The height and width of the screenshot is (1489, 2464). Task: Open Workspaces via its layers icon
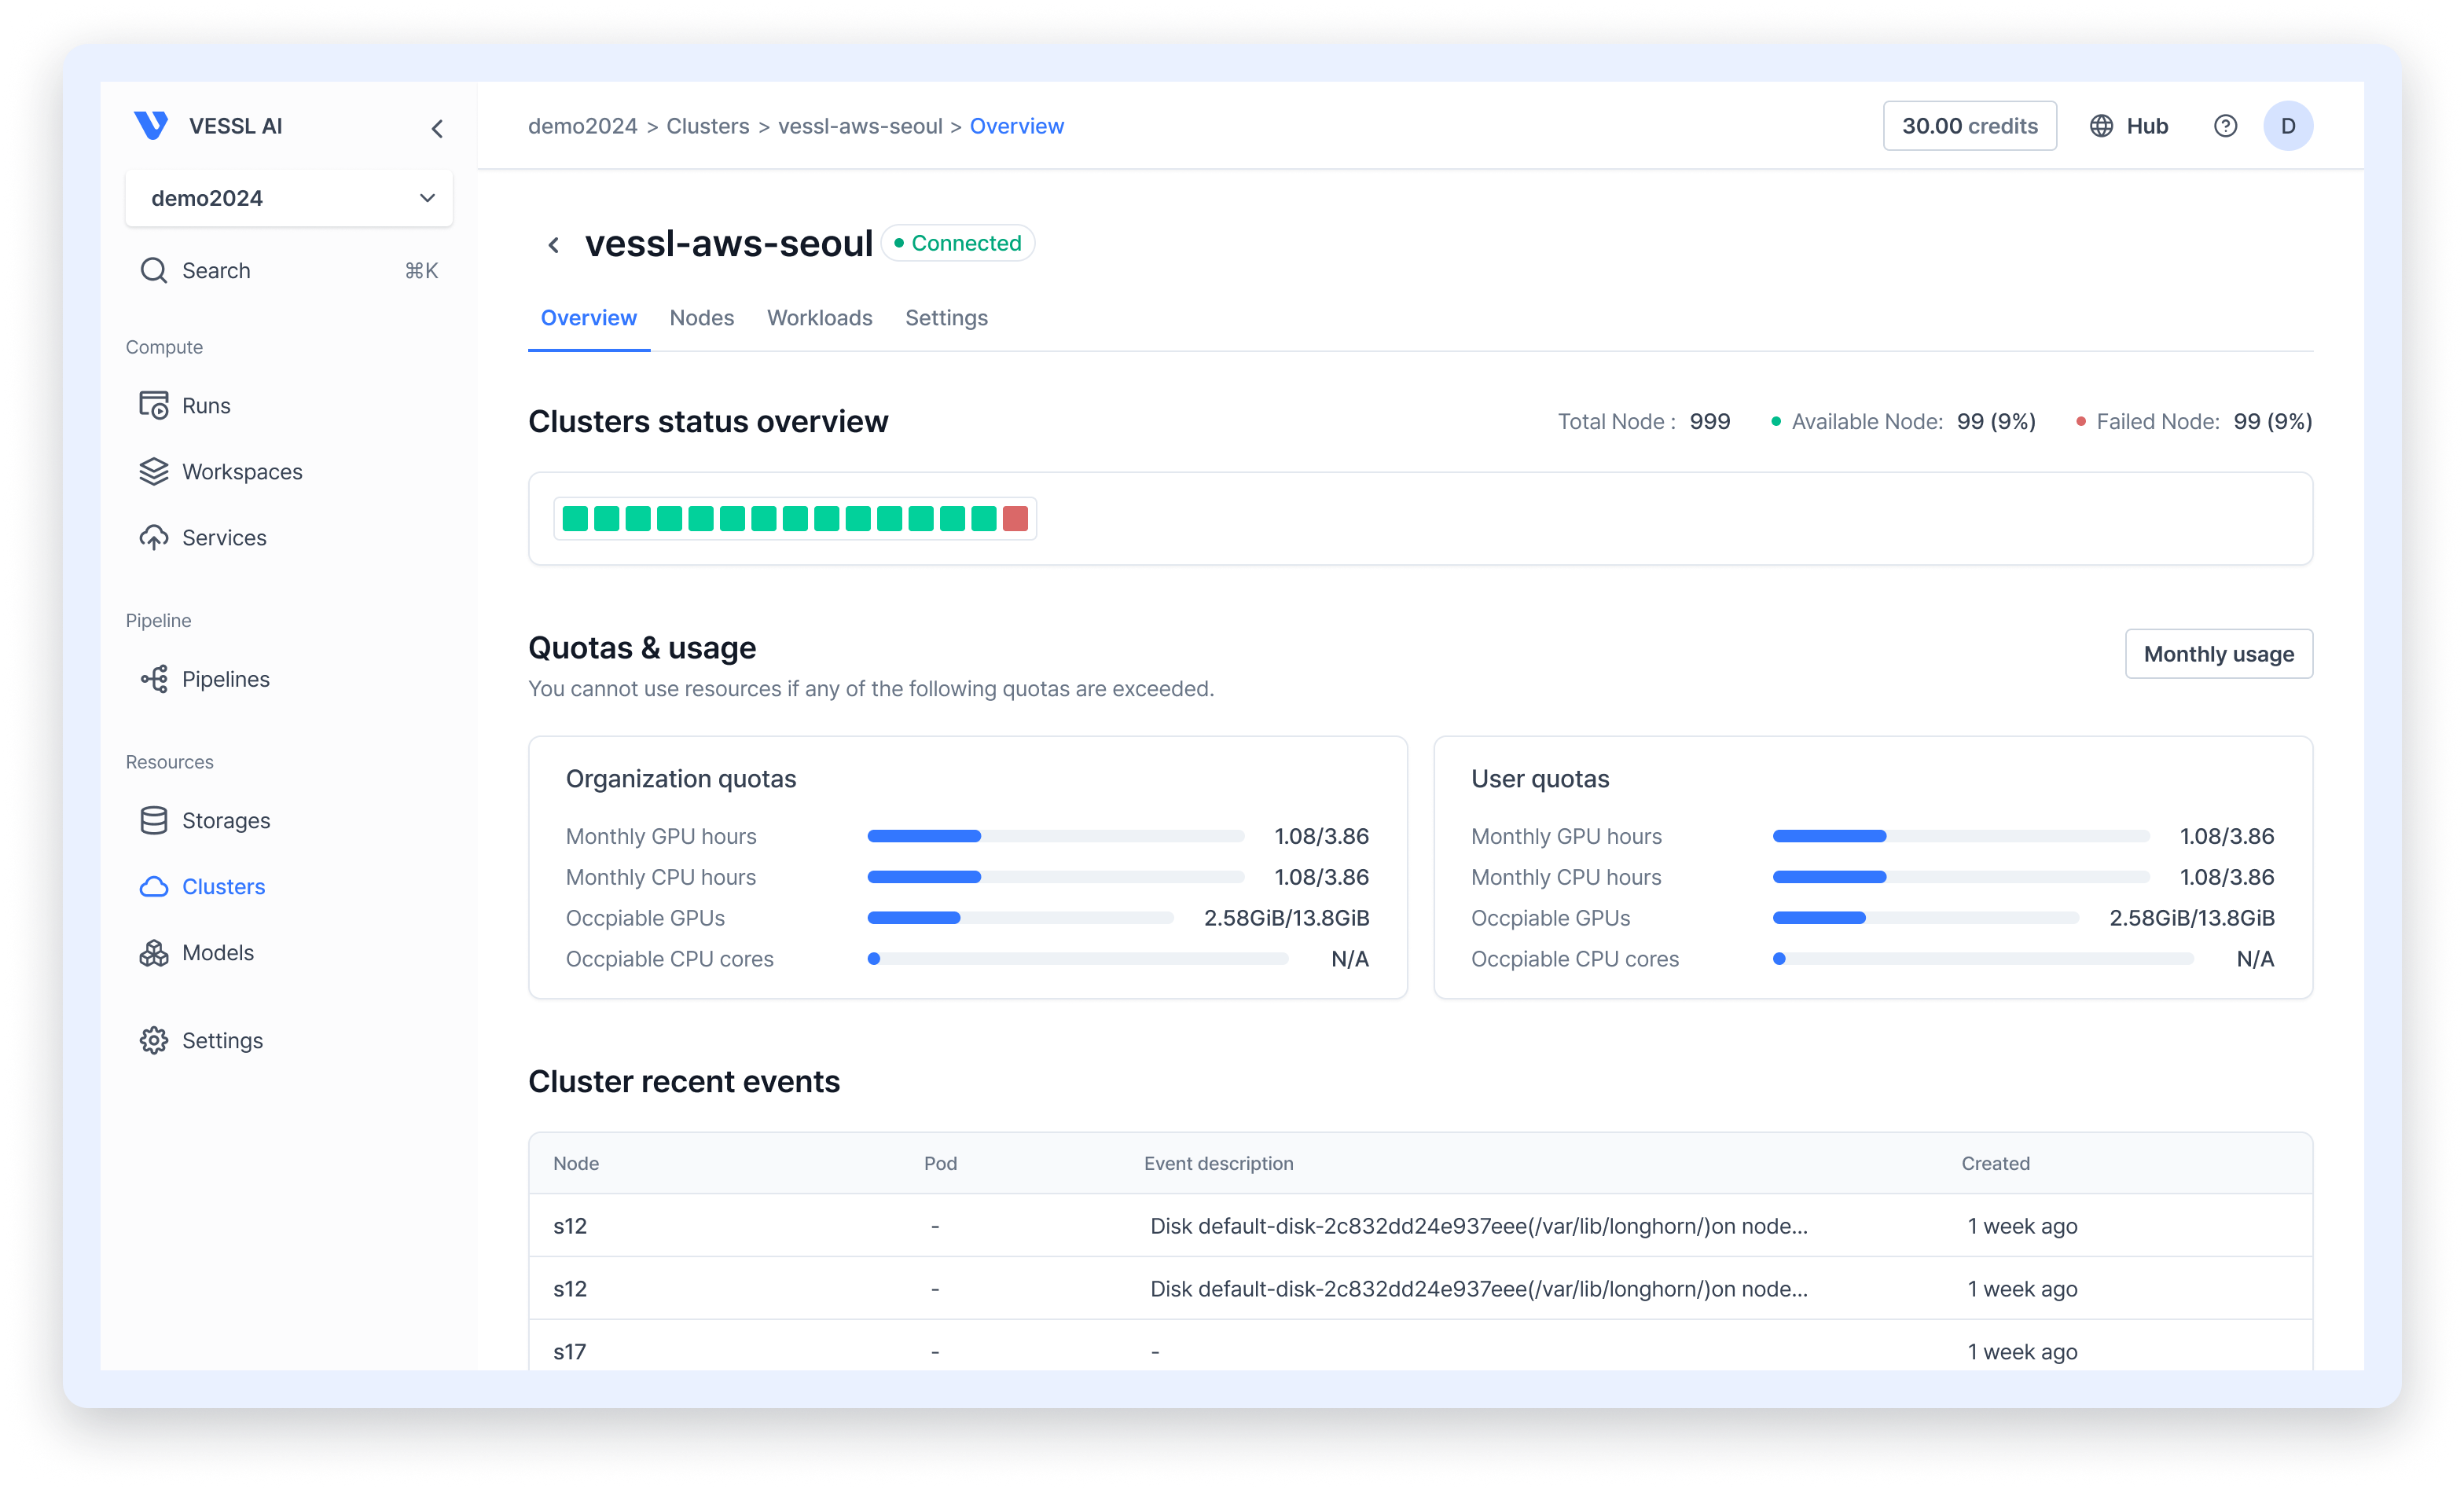(153, 471)
